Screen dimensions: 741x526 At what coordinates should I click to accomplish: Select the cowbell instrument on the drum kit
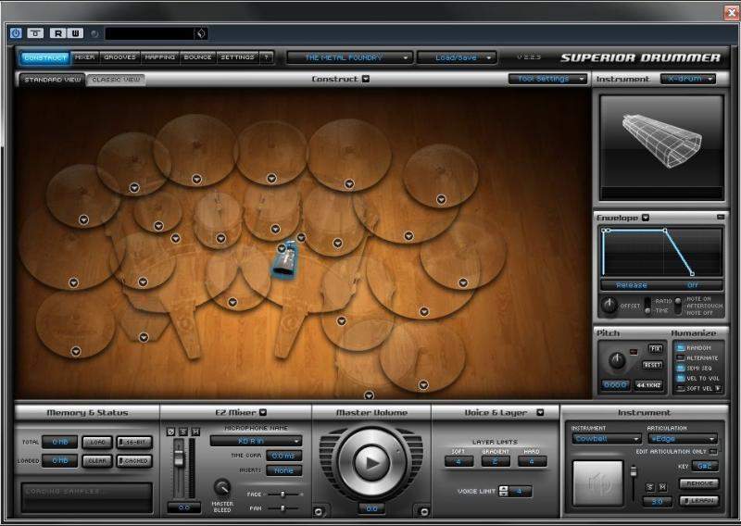(x=282, y=259)
